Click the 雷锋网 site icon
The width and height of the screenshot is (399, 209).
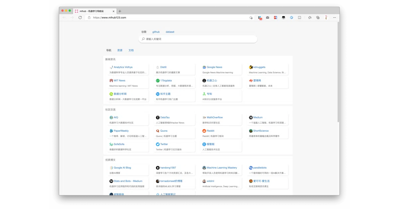[x=251, y=81]
